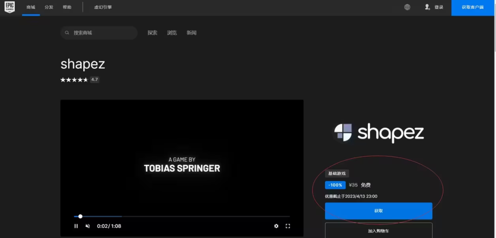Click the 0:02/1:08 time display

pos(109,226)
